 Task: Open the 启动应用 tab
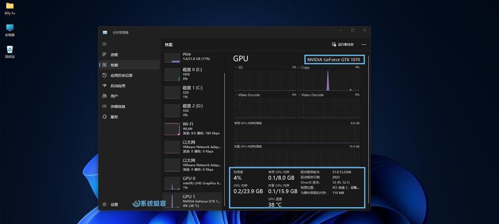[x=129, y=86]
